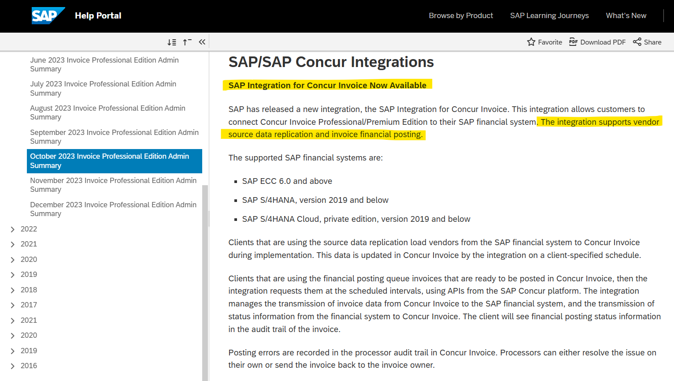Click Download PDF text
Image resolution: width=674 pixels, height=381 pixels.
[x=603, y=42]
